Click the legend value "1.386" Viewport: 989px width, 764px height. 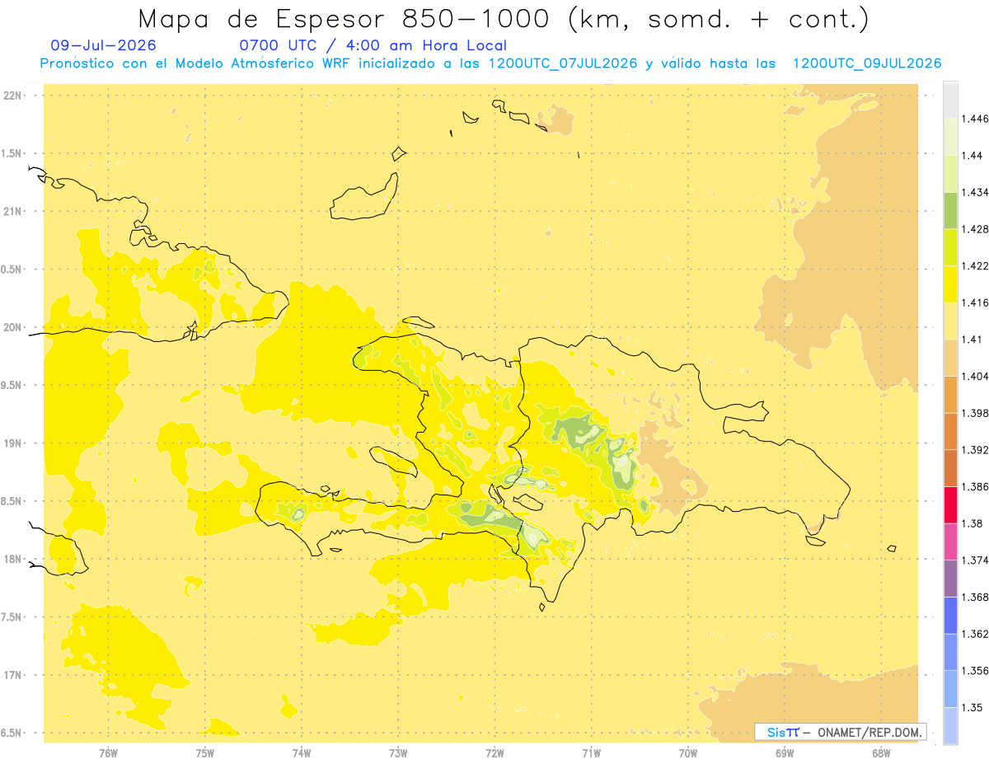[974, 486]
